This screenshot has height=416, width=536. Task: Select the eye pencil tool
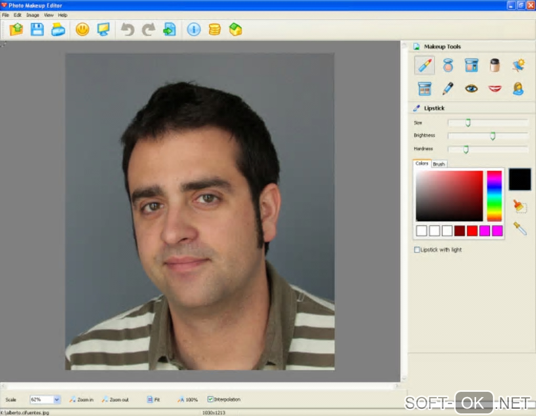[x=448, y=88]
